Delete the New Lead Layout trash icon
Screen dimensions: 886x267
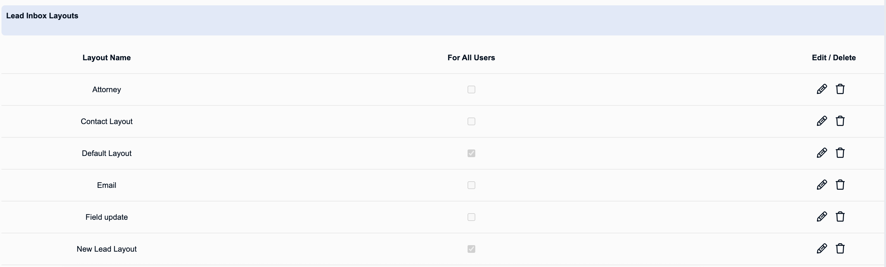point(840,249)
